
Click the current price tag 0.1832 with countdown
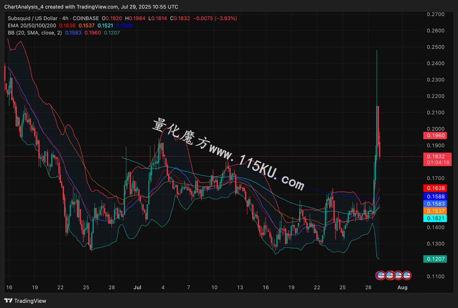pyautogui.click(x=437, y=159)
